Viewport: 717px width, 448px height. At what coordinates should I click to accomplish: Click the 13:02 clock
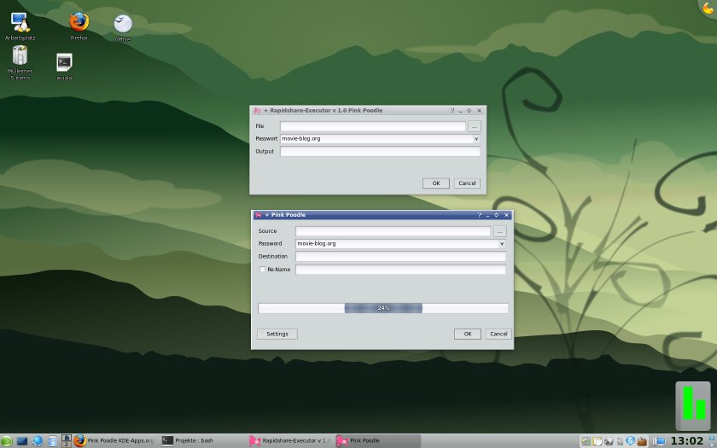point(686,441)
